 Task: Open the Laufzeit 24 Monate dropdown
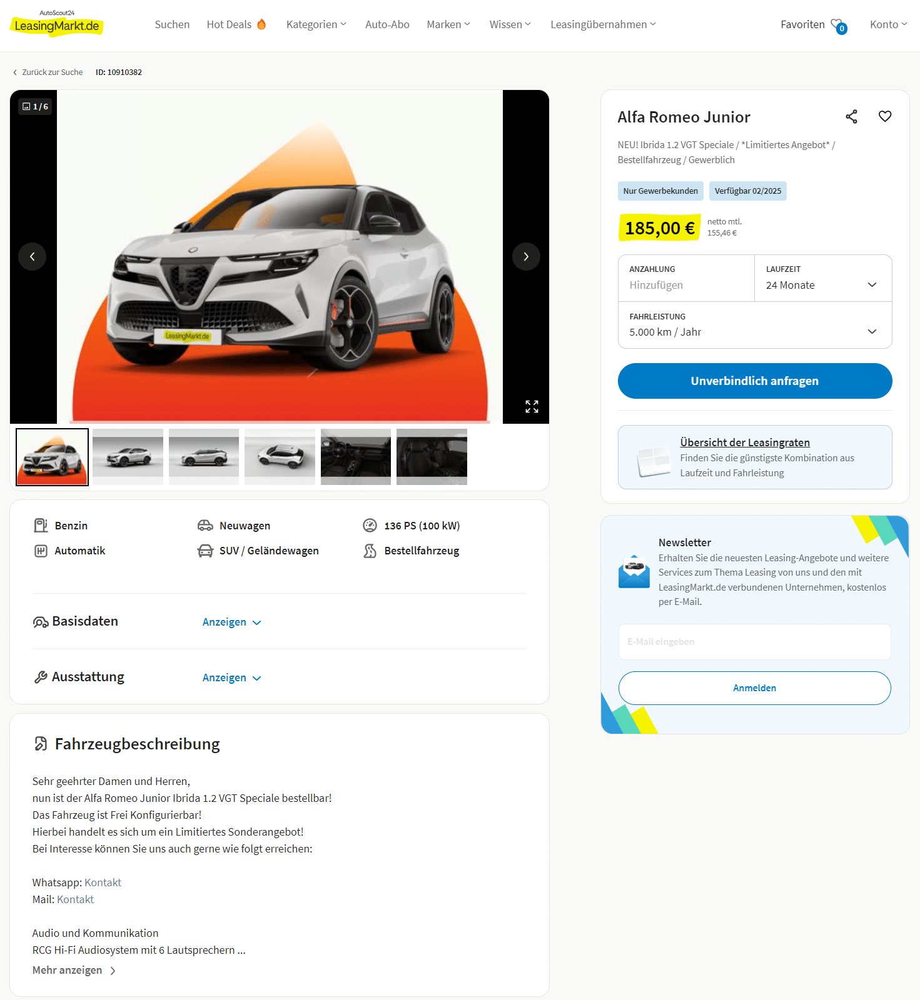coord(823,278)
